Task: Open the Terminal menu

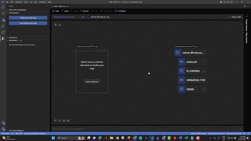Action: [42, 2]
